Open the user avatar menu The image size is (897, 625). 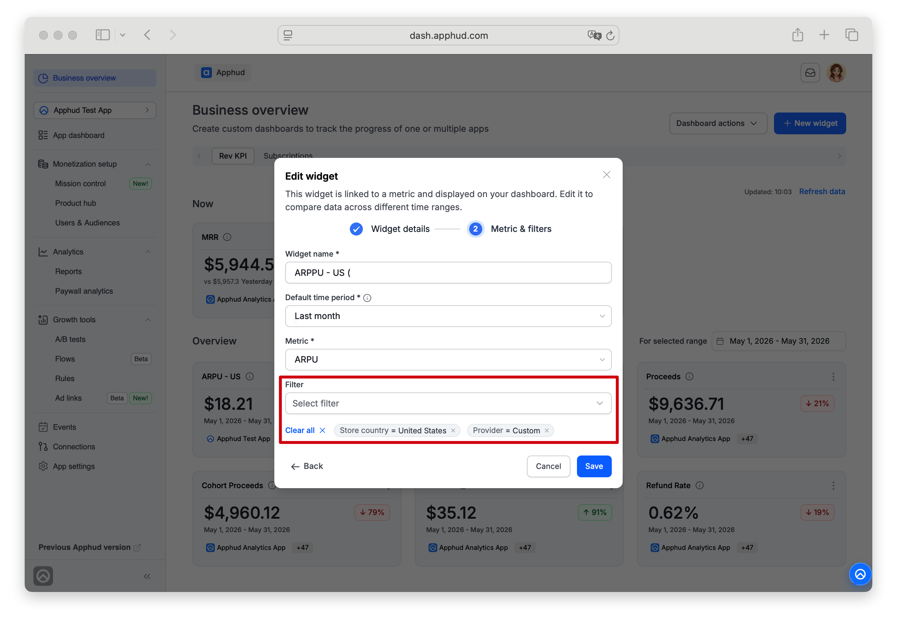tap(836, 72)
